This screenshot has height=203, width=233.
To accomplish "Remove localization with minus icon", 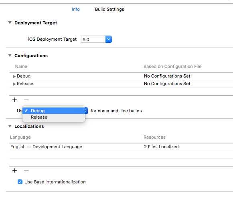I will [26, 171].
